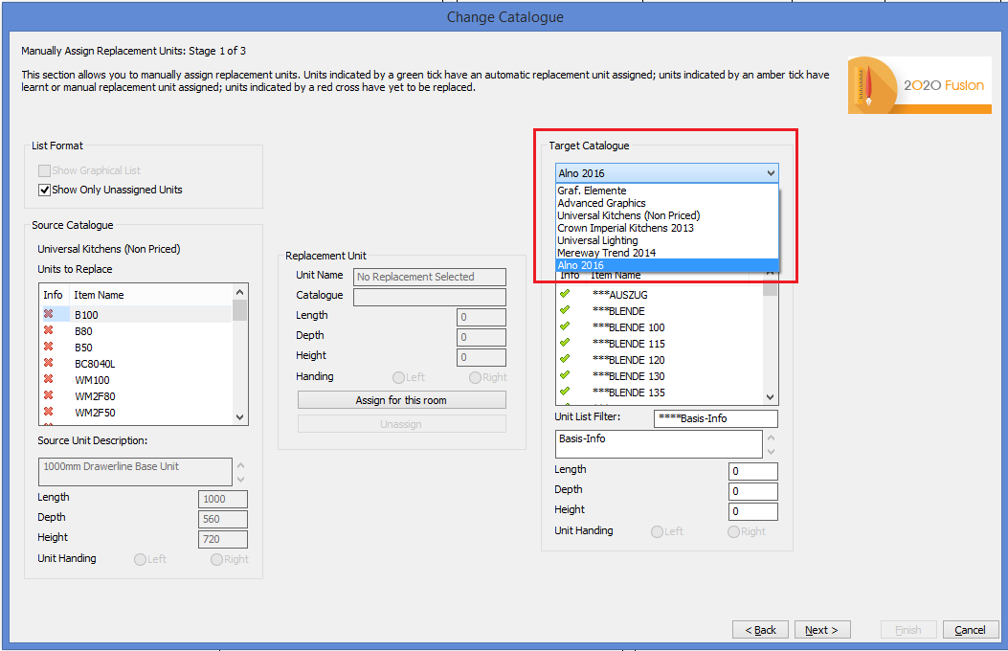Image resolution: width=1008 pixels, height=651 pixels.
Task: Click the Target Catalogue Length field
Action: tap(752, 471)
